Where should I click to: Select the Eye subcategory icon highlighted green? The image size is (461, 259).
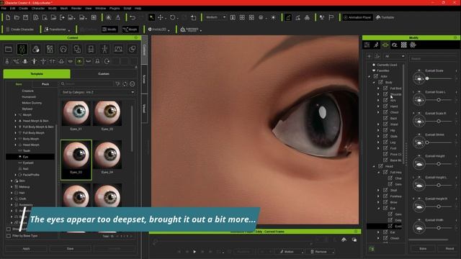tap(79, 61)
